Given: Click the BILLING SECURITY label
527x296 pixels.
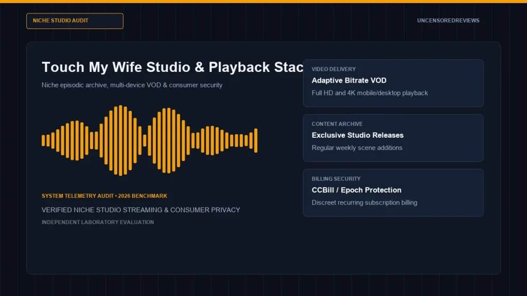Looking at the screenshot, I should (336, 179).
